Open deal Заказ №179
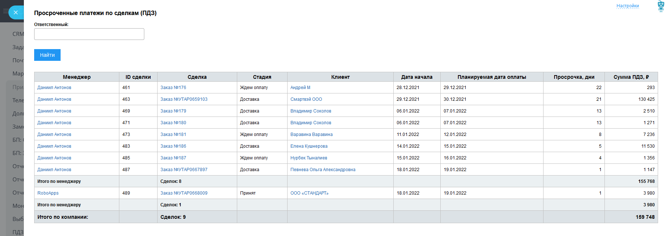This screenshot has width=668, height=236. click(x=173, y=111)
